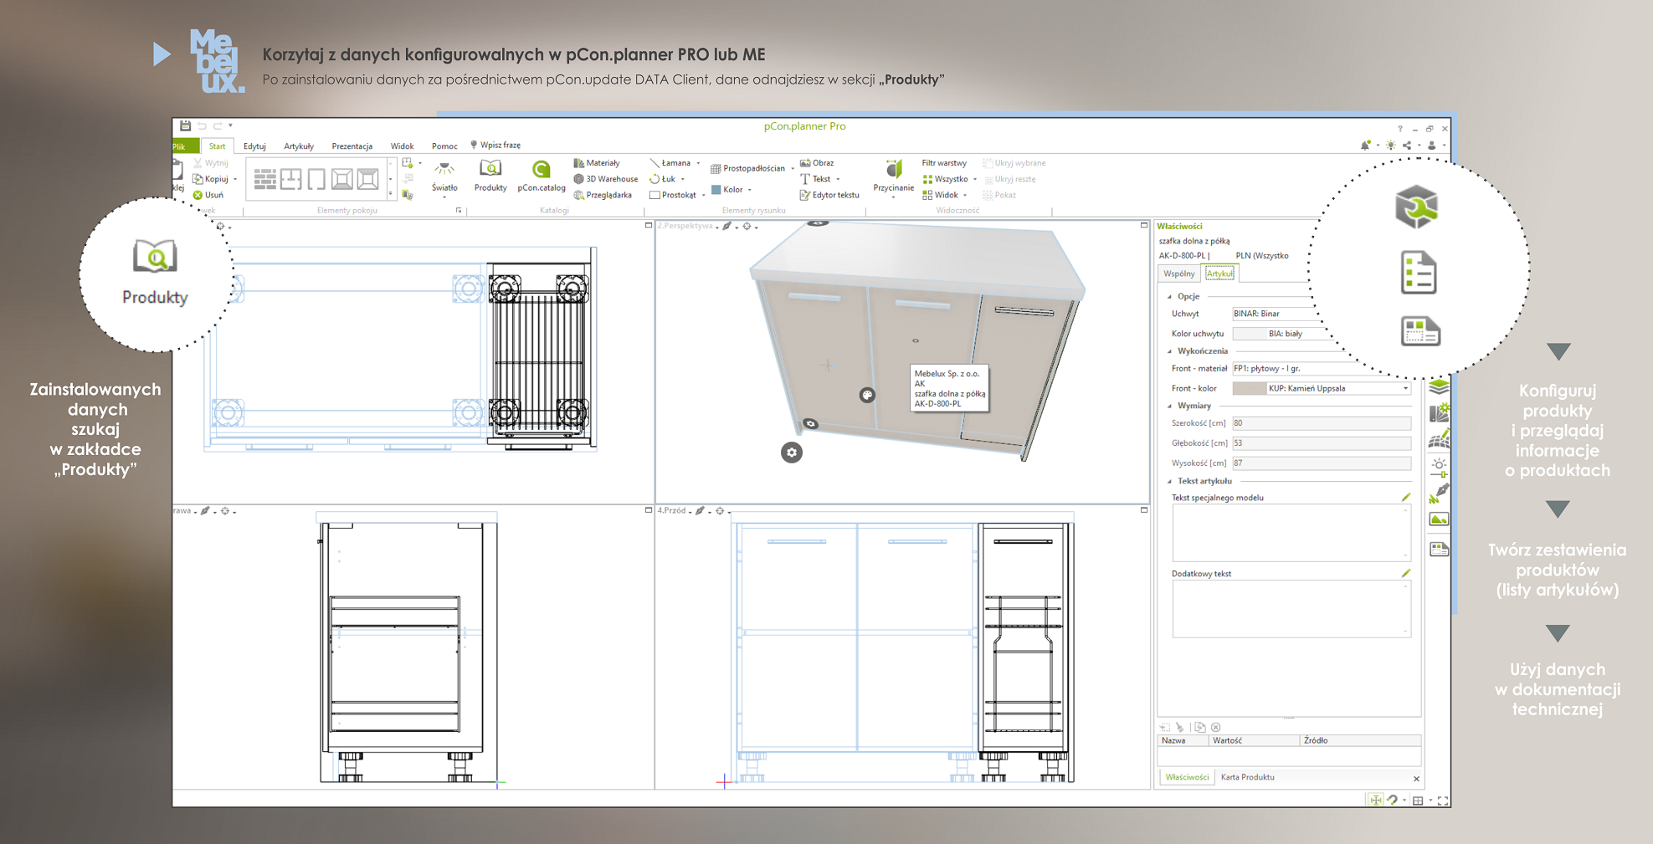This screenshot has width=1653, height=844.
Task: Select the Prostokąt rectangle tool
Action: (x=673, y=195)
